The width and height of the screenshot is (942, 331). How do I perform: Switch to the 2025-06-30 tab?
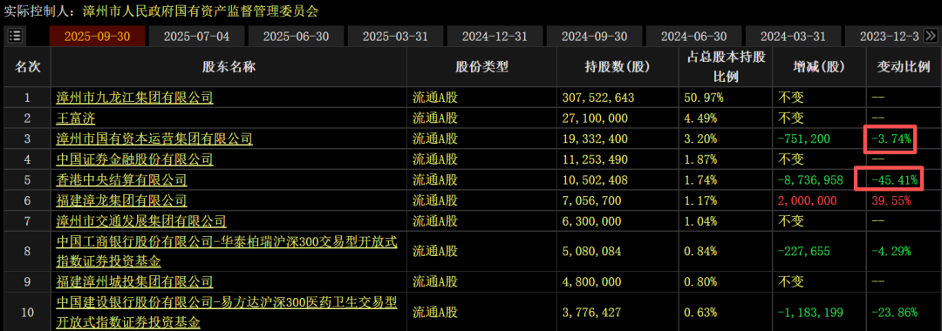point(297,36)
